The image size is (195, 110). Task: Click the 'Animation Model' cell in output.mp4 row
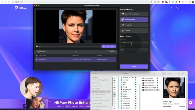click(101, 60)
